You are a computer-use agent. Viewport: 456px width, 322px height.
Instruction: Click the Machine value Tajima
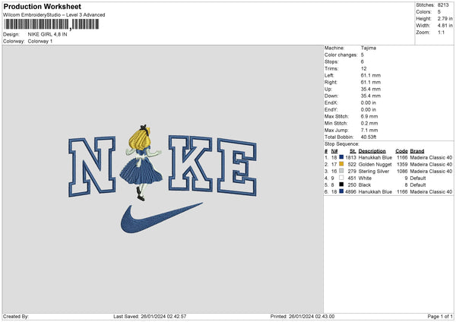pyautogui.click(x=369, y=48)
